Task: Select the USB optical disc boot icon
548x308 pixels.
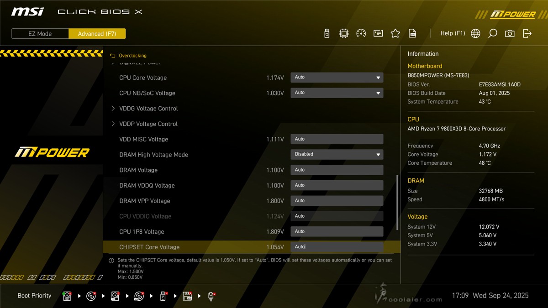Action: pos(139,296)
